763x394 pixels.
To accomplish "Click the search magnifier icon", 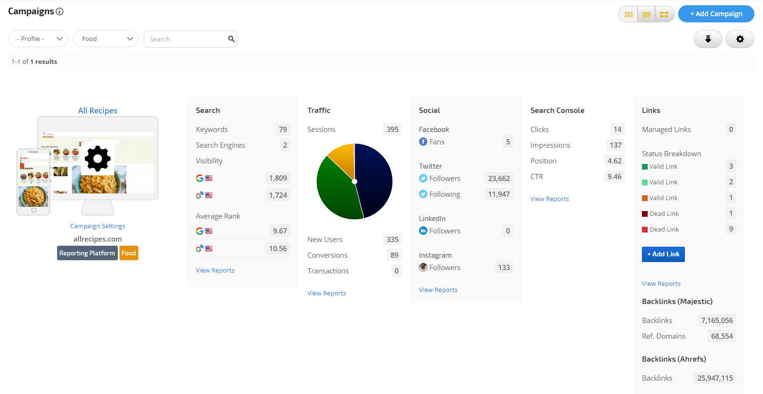I will click(x=231, y=39).
